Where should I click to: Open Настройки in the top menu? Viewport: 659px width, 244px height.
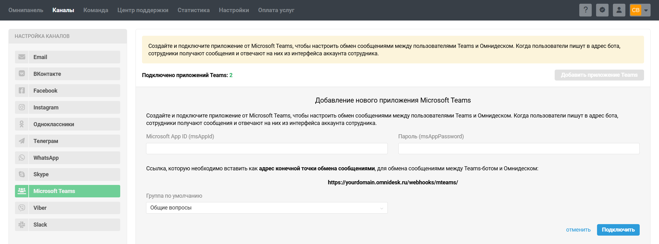(x=234, y=10)
